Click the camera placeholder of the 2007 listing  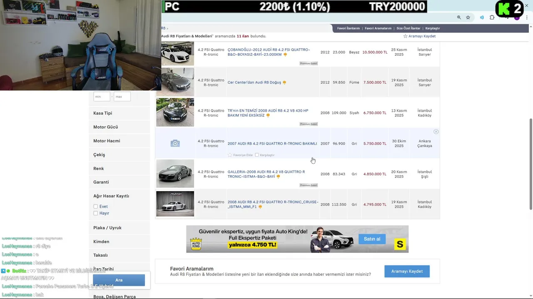(175, 143)
